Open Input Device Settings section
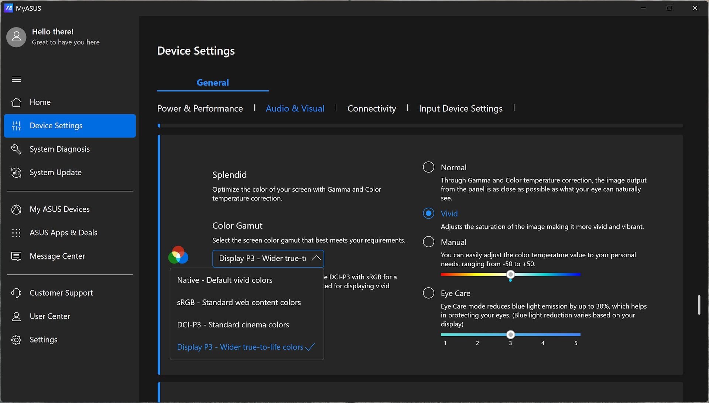Viewport: 709px width, 403px height. pos(460,108)
